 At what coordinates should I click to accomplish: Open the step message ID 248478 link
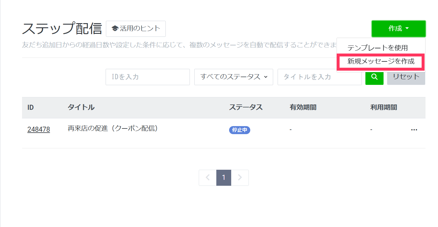tap(39, 130)
